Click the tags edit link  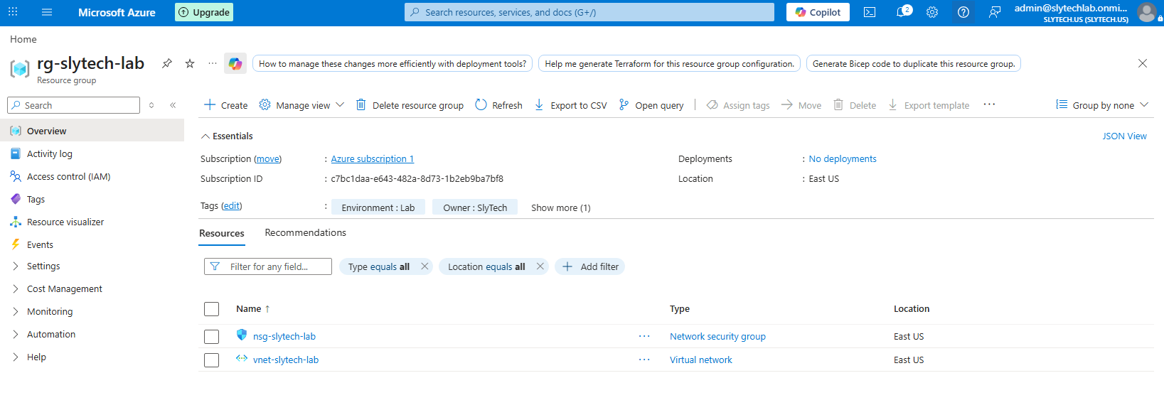click(x=232, y=205)
